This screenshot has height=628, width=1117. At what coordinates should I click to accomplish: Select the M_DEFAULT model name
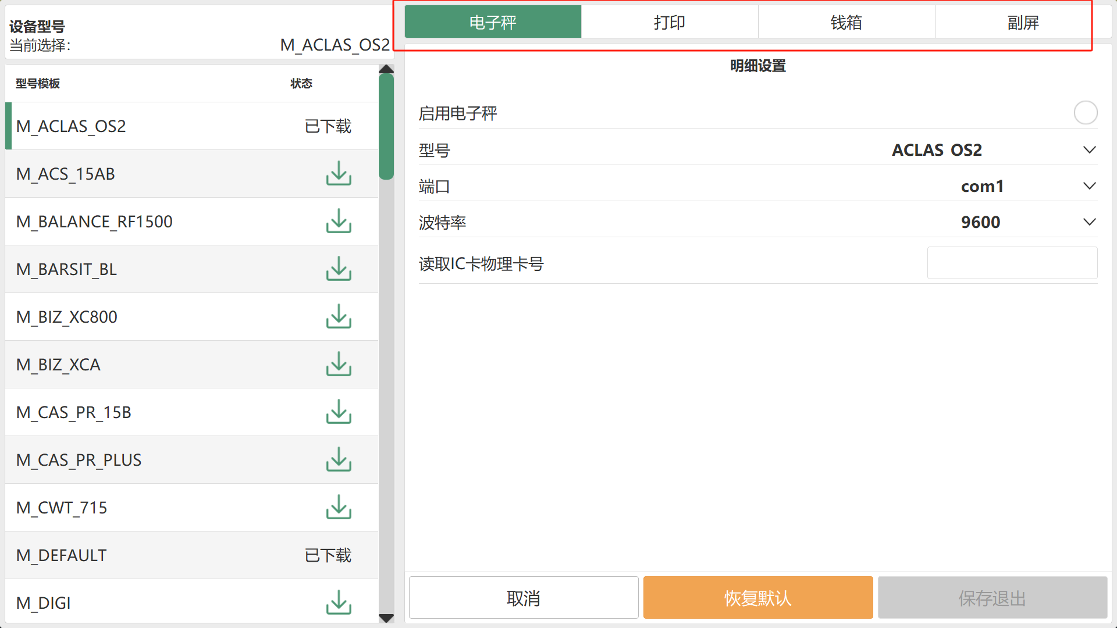click(61, 555)
